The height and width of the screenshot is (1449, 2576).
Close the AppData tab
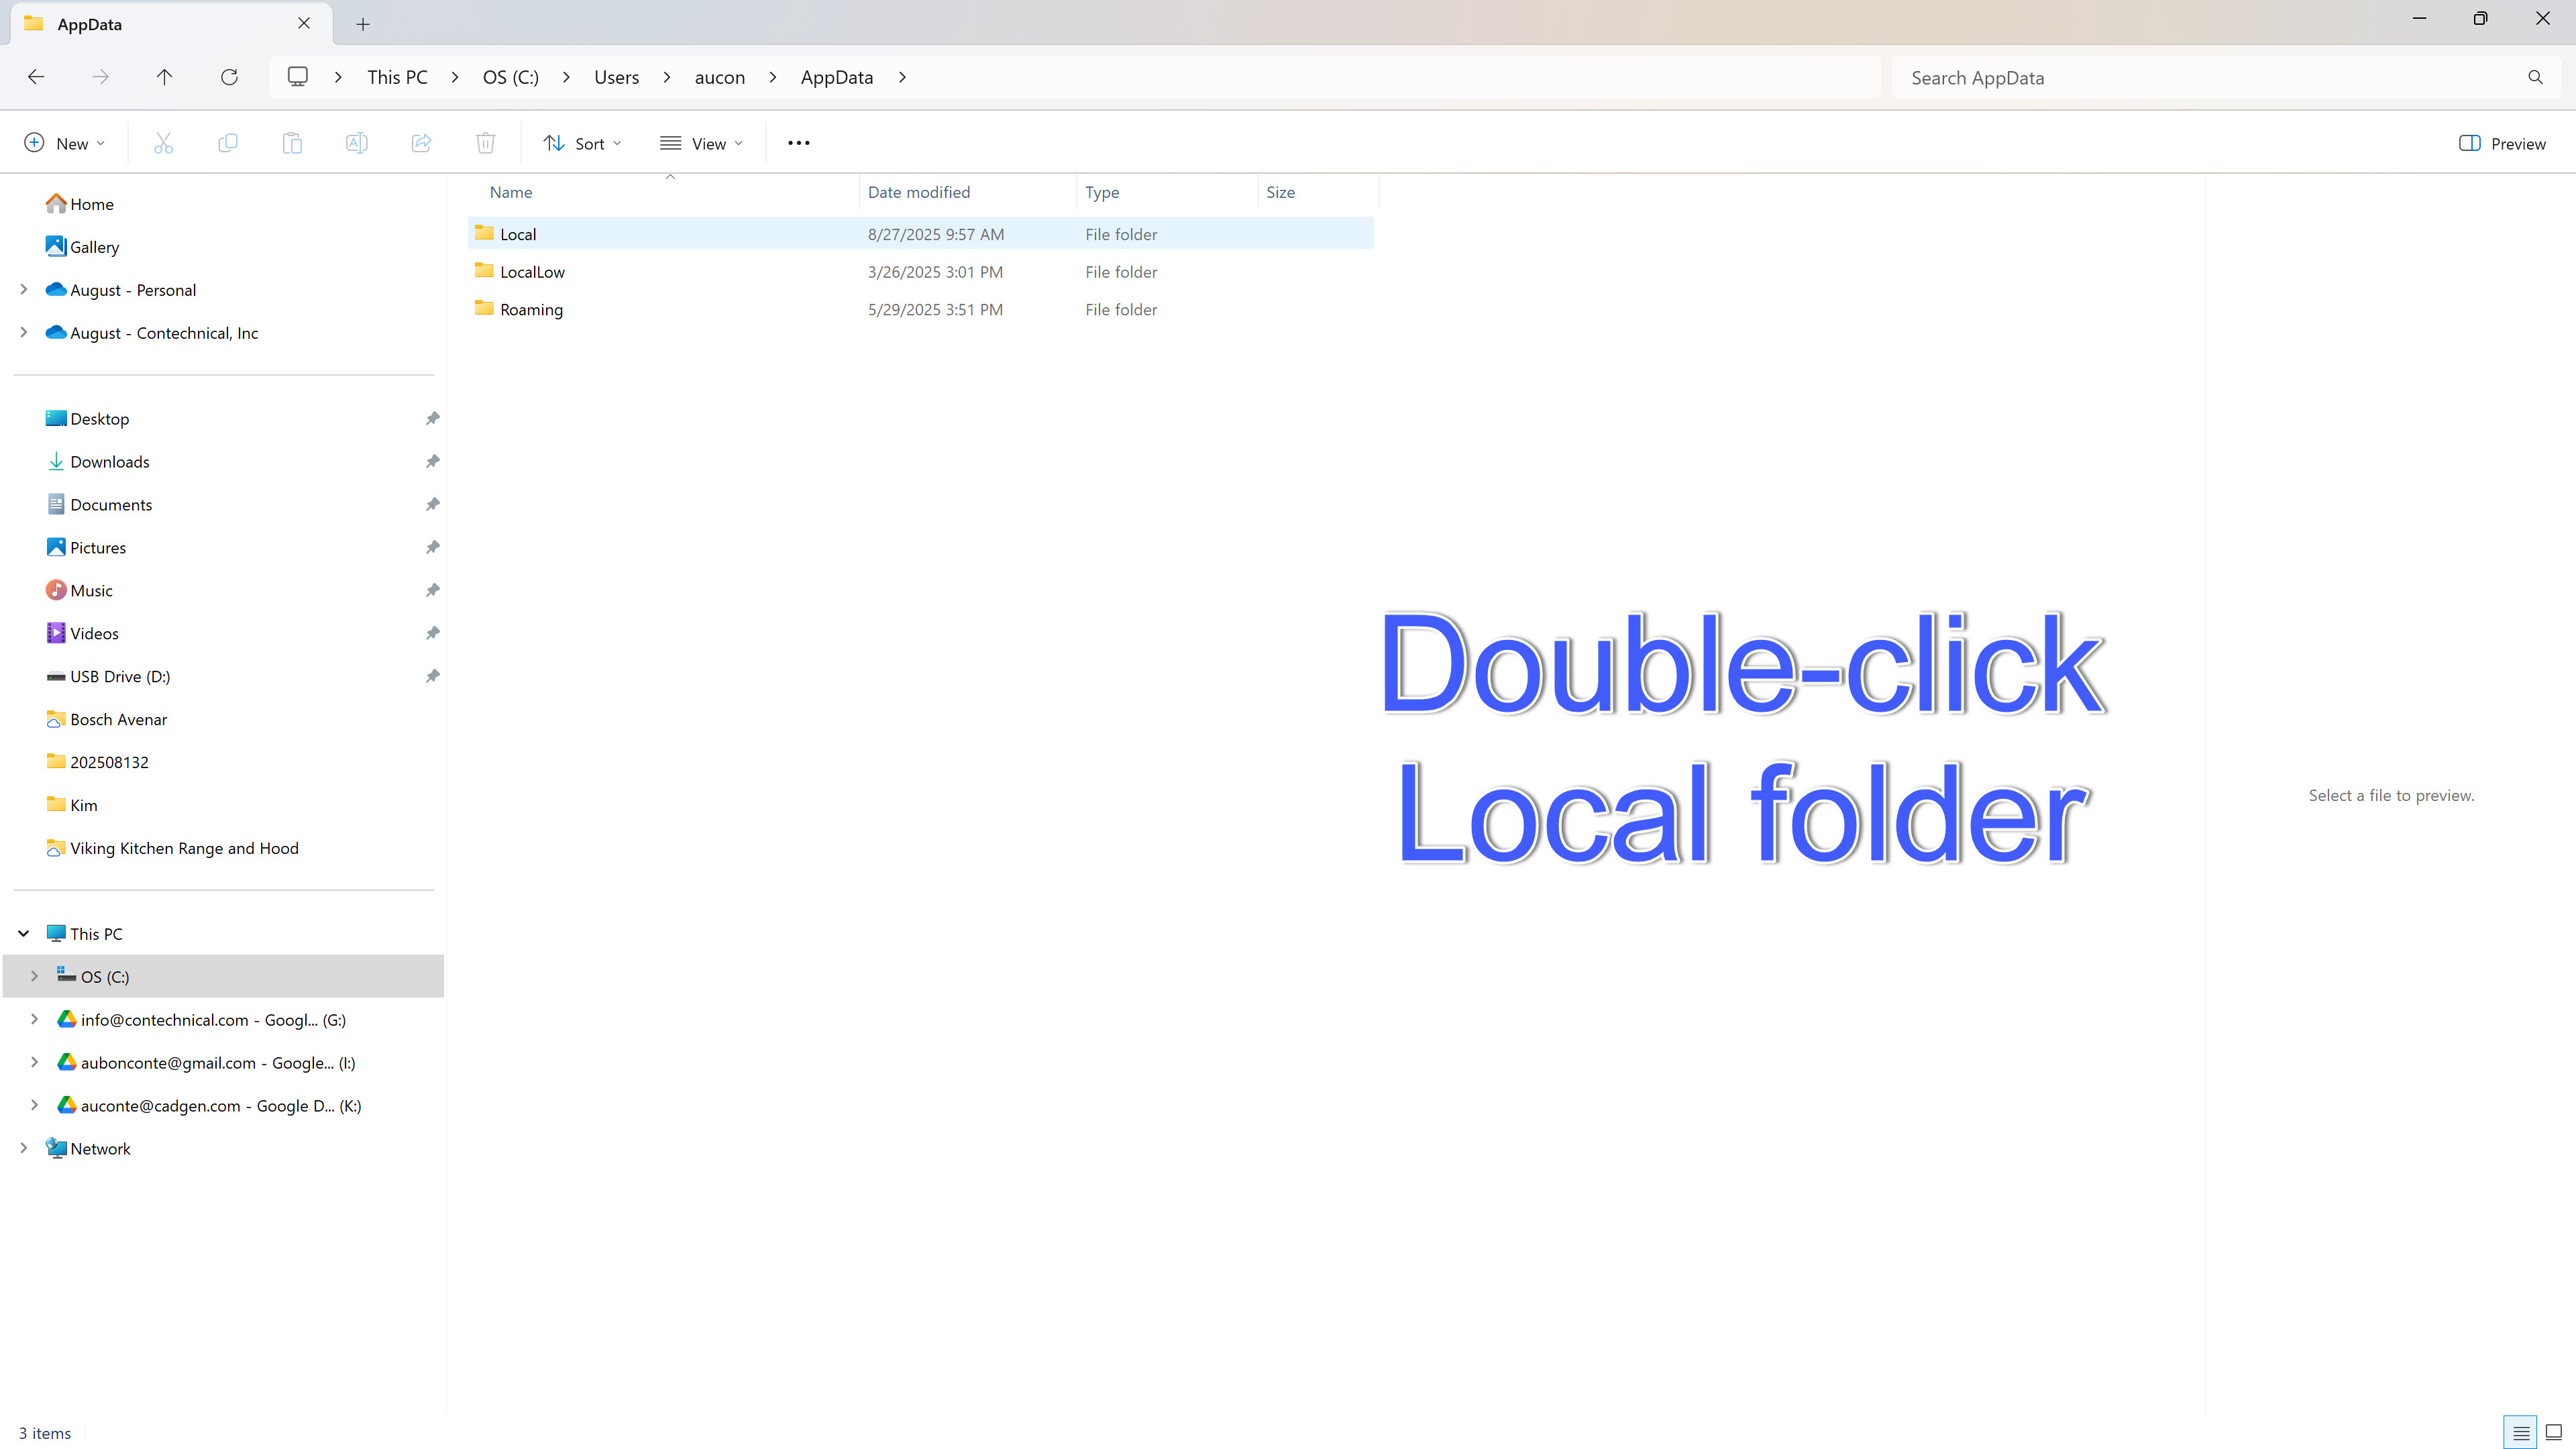[x=304, y=23]
